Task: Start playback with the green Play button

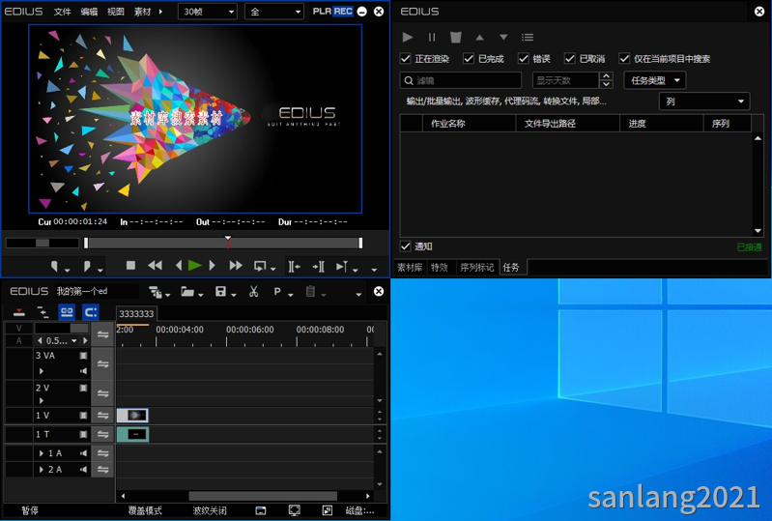Action: [x=195, y=266]
